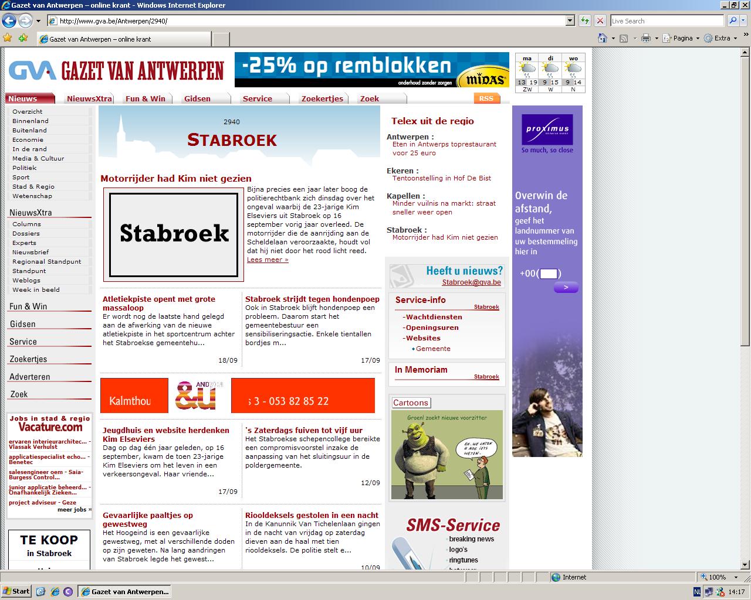Open the Gidsen tab
This screenshot has width=751, height=600.
[197, 98]
